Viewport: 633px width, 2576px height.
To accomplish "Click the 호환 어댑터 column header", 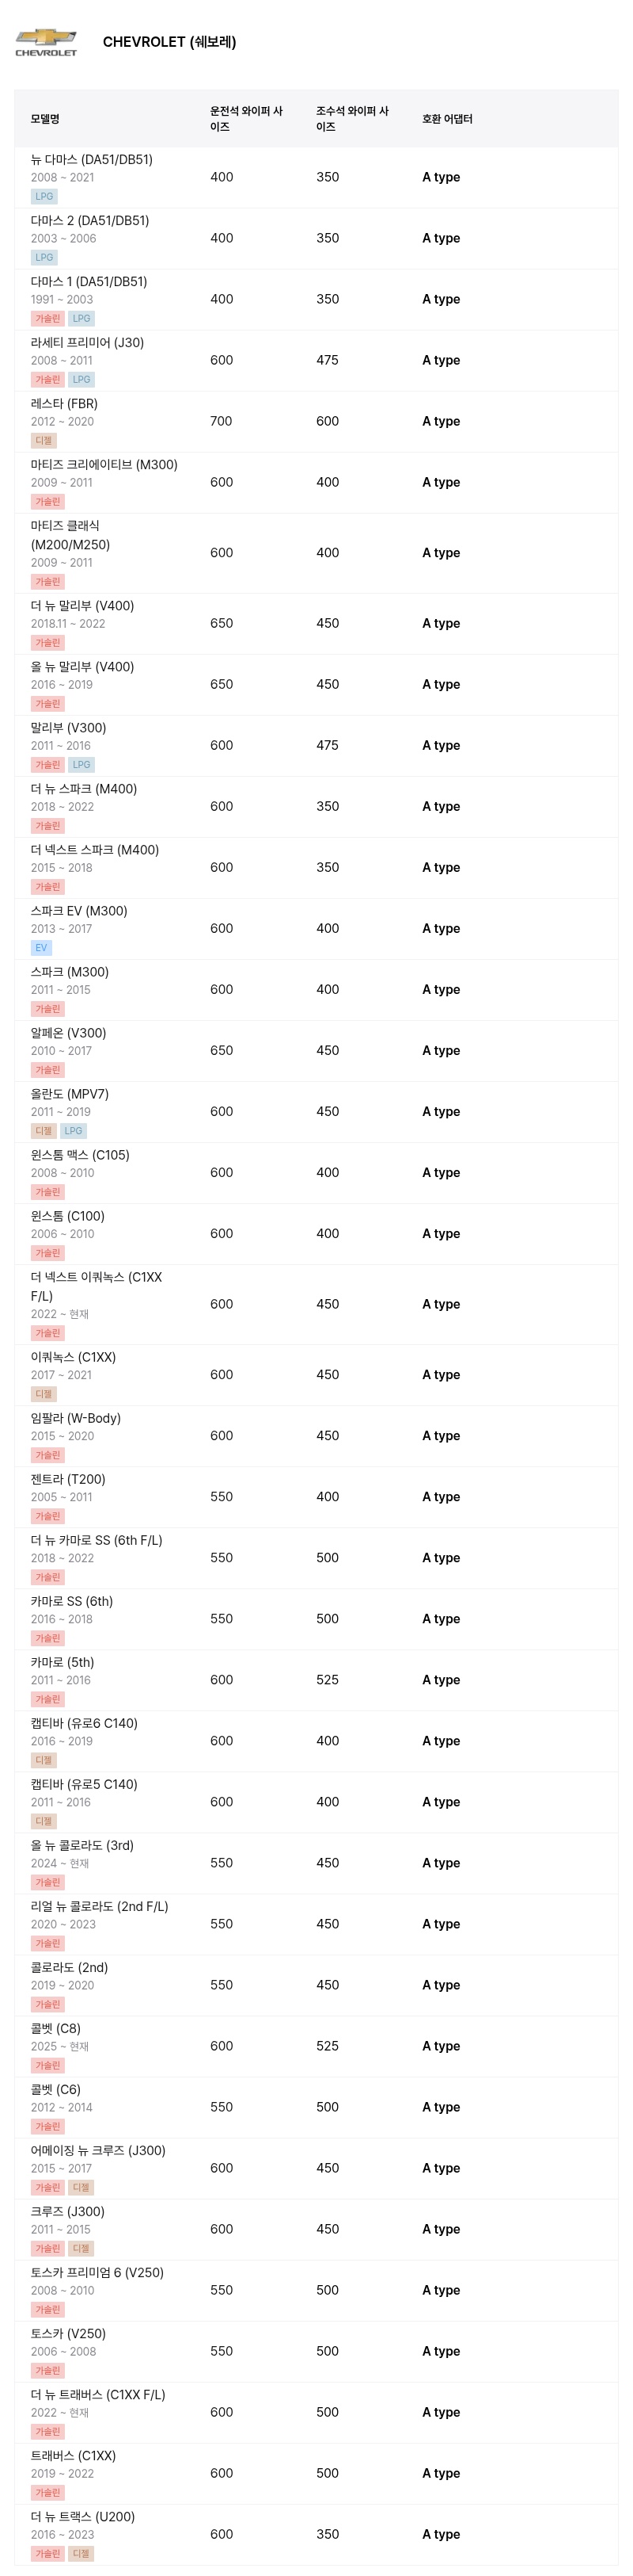I will (447, 119).
